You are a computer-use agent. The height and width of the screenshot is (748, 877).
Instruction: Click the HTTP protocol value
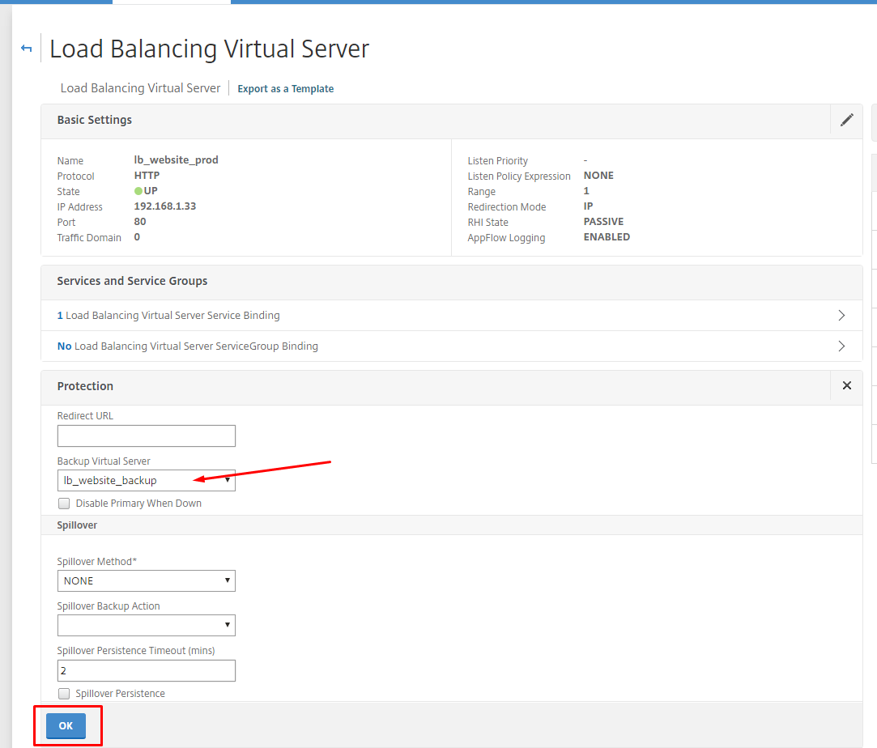pyautogui.click(x=147, y=176)
